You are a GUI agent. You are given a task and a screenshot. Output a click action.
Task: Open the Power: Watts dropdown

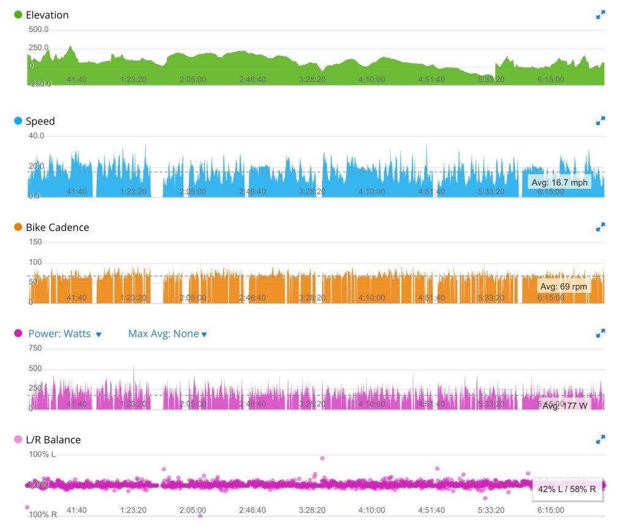click(x=65, y=334)
